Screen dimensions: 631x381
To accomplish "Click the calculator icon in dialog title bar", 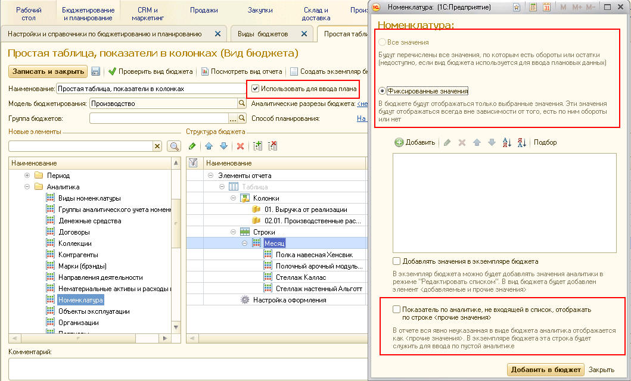I will tap(533, 7).
